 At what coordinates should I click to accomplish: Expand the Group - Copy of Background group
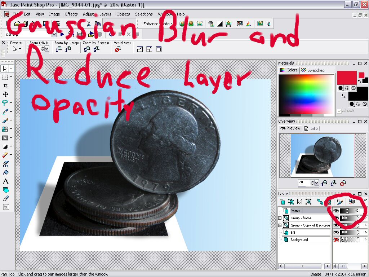[x=280, y=225]
